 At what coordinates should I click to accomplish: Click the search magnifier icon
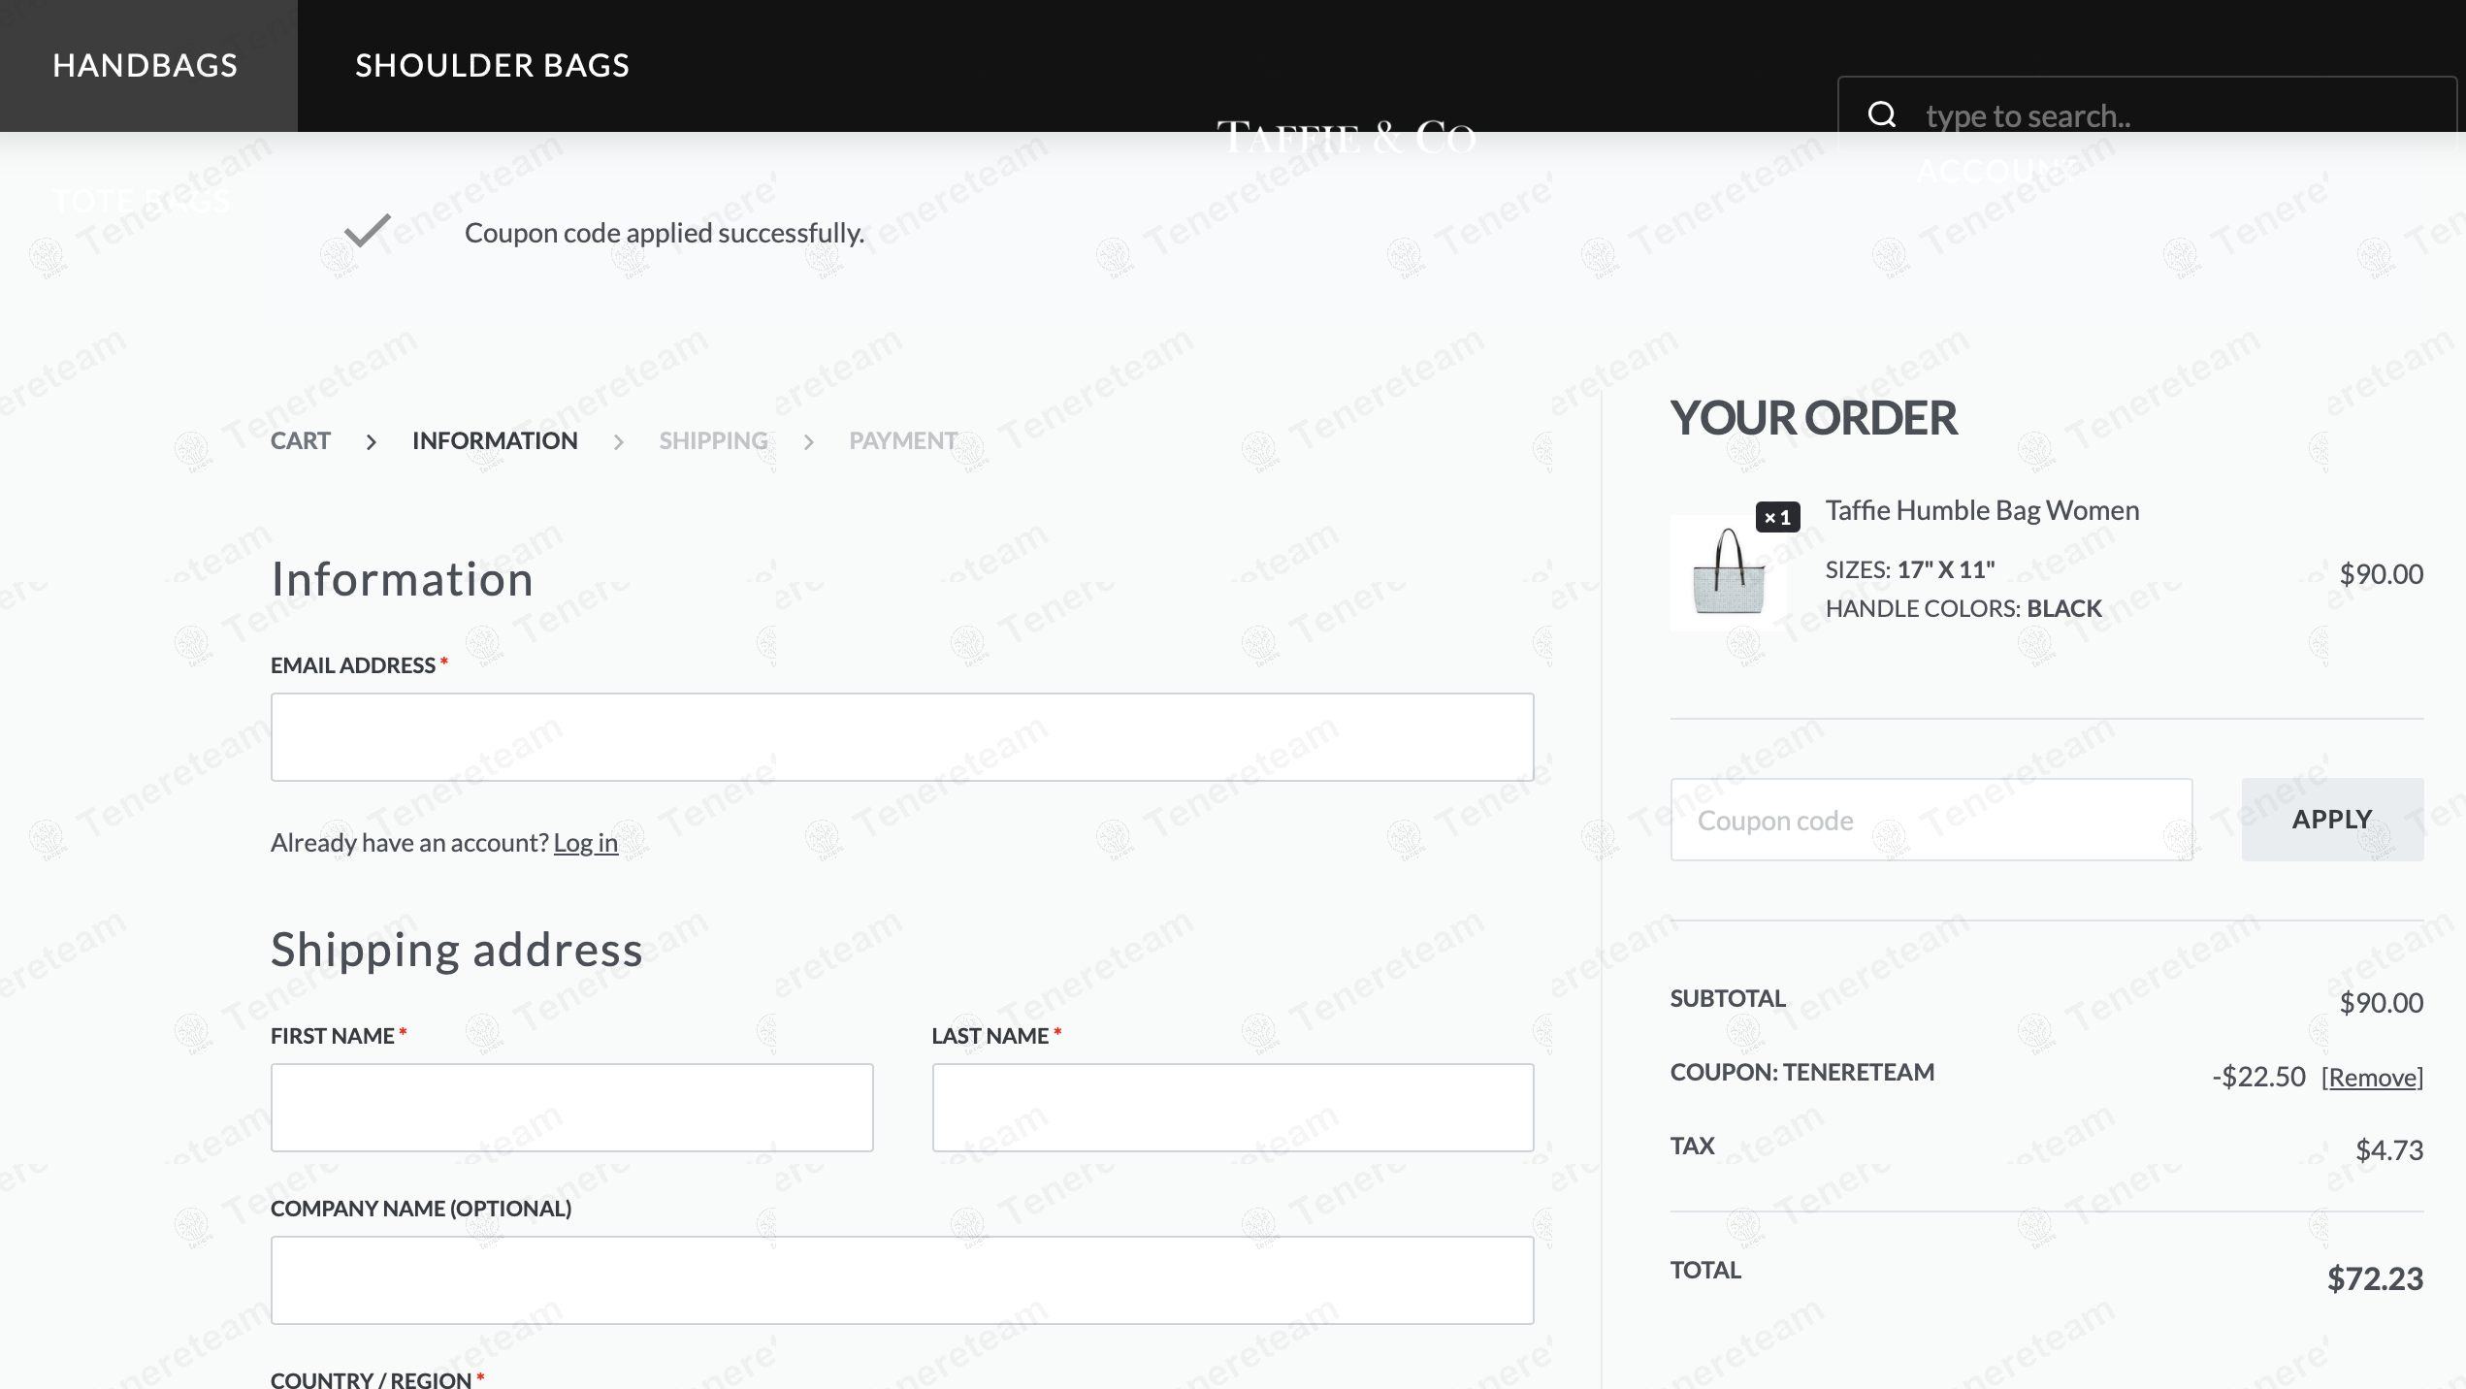point(1882,114)
